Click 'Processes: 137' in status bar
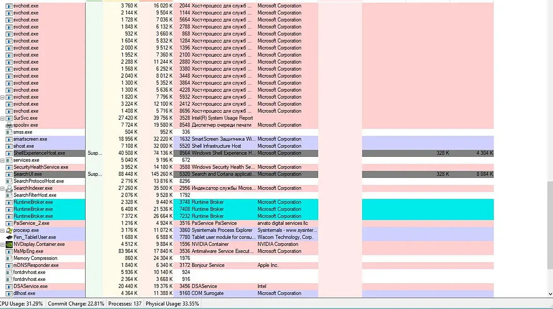Image resolution: width=553 pixels, height=309 pixels. tap(125, 304)
